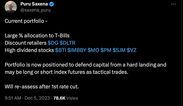Open the $PM cashtag

point(106,50)
